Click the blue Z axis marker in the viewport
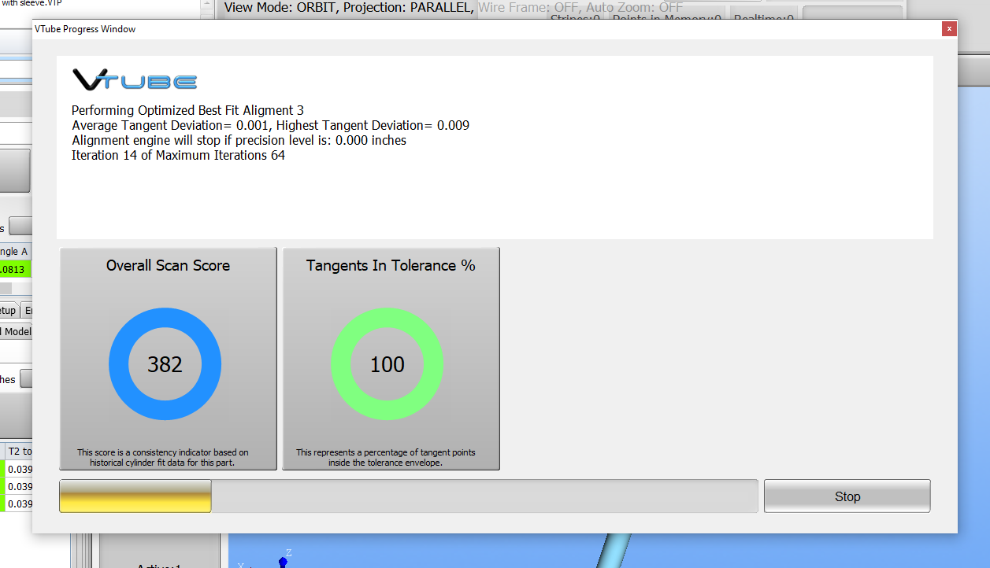Screen dimensions: 990x568 tap(283, 562)
